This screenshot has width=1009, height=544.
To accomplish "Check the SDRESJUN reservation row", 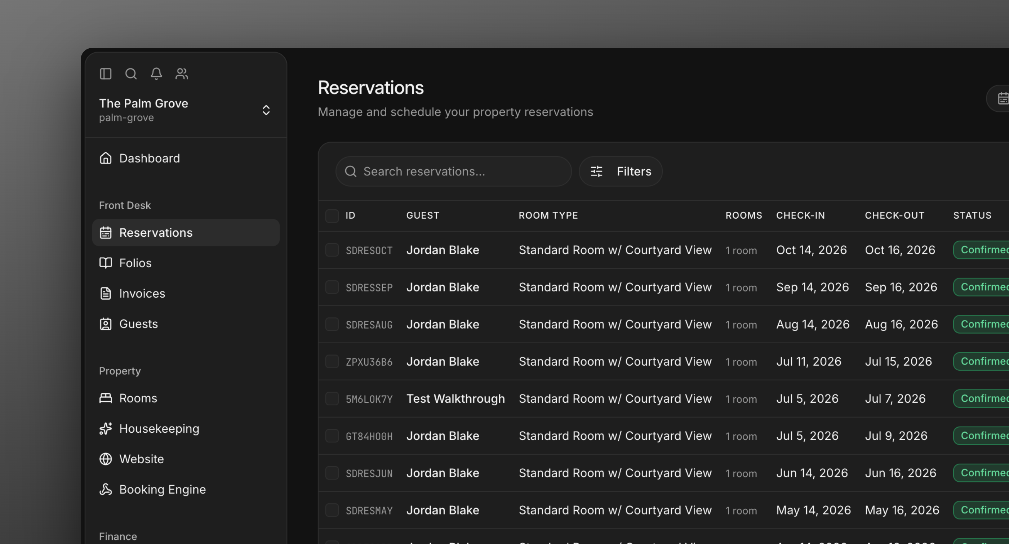I will pyautogui.click(x=332, y=473).
